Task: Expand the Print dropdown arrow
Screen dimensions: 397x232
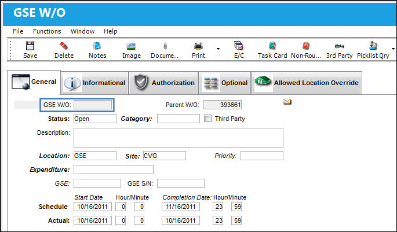Action: click(x=218, y=49)
